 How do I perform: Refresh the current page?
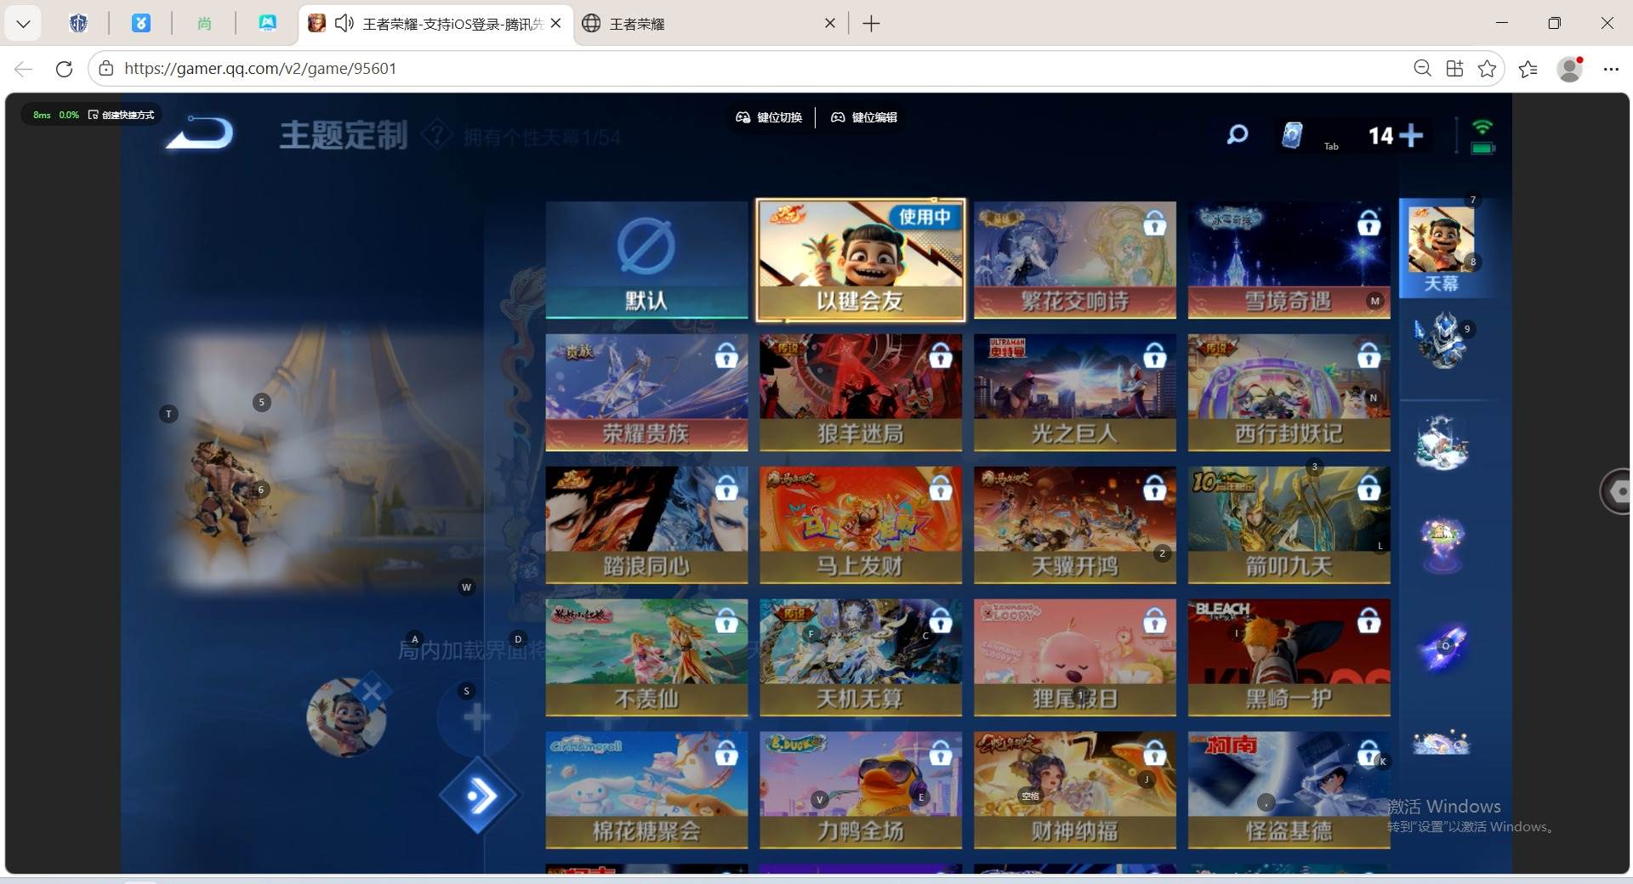pos(64,69)
